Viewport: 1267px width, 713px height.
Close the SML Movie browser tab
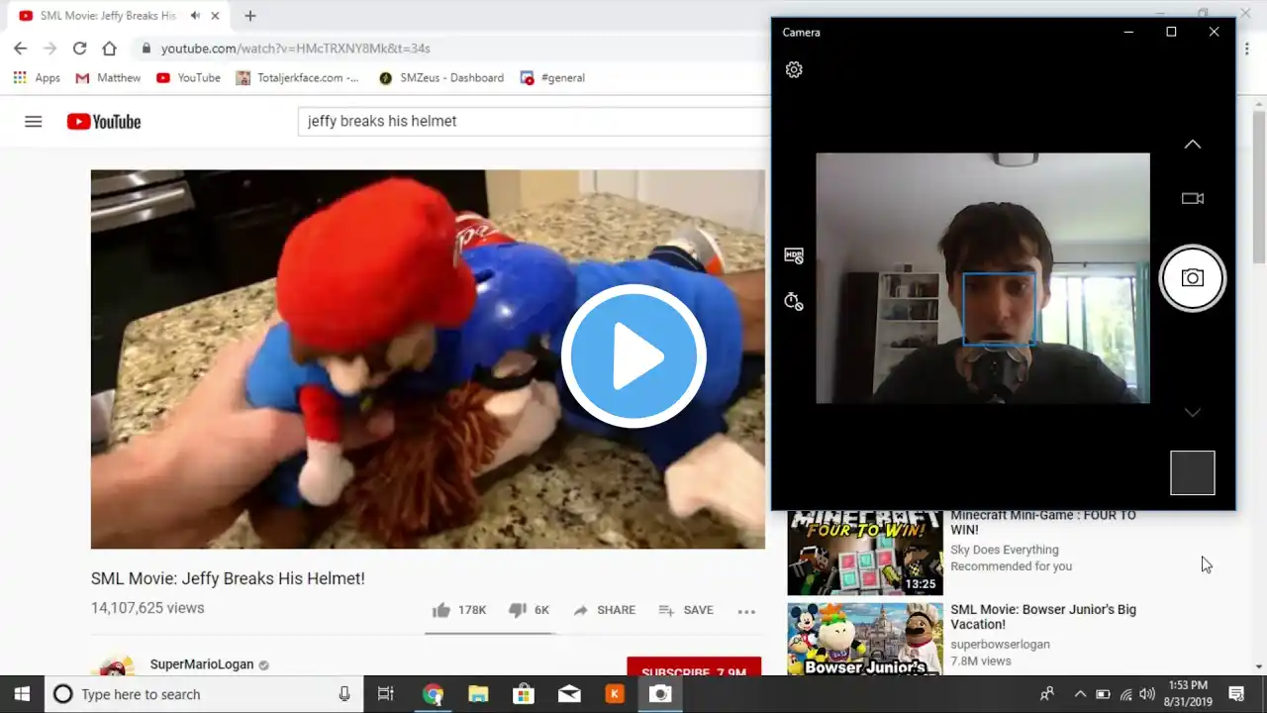215,16
